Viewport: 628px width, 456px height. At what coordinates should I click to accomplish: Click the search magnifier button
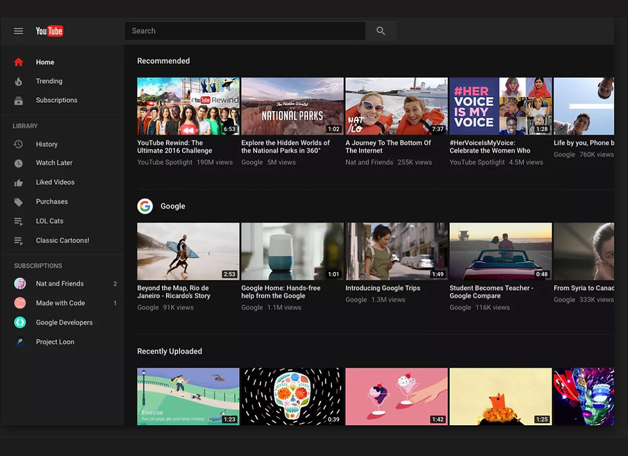tap(381, 31)
